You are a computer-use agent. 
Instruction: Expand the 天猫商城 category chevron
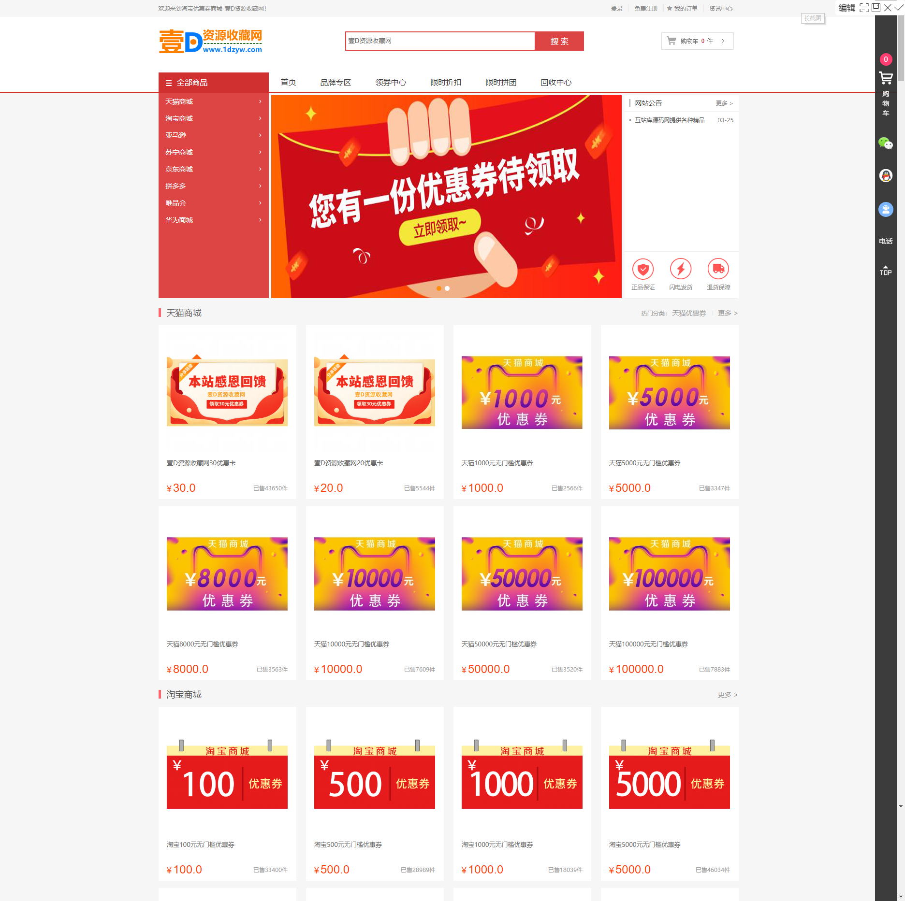260,101
